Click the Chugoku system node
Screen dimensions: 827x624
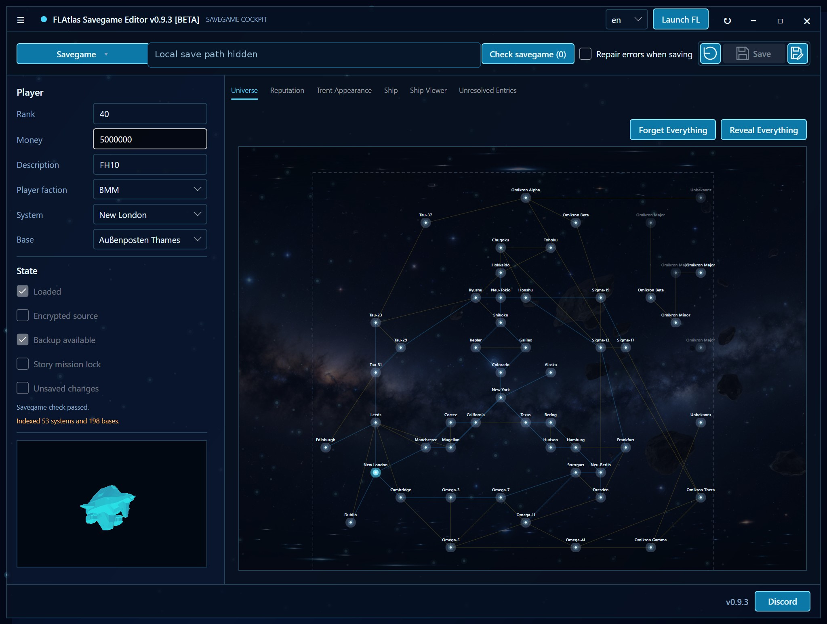pyautogui.click(x=501, y=248)
